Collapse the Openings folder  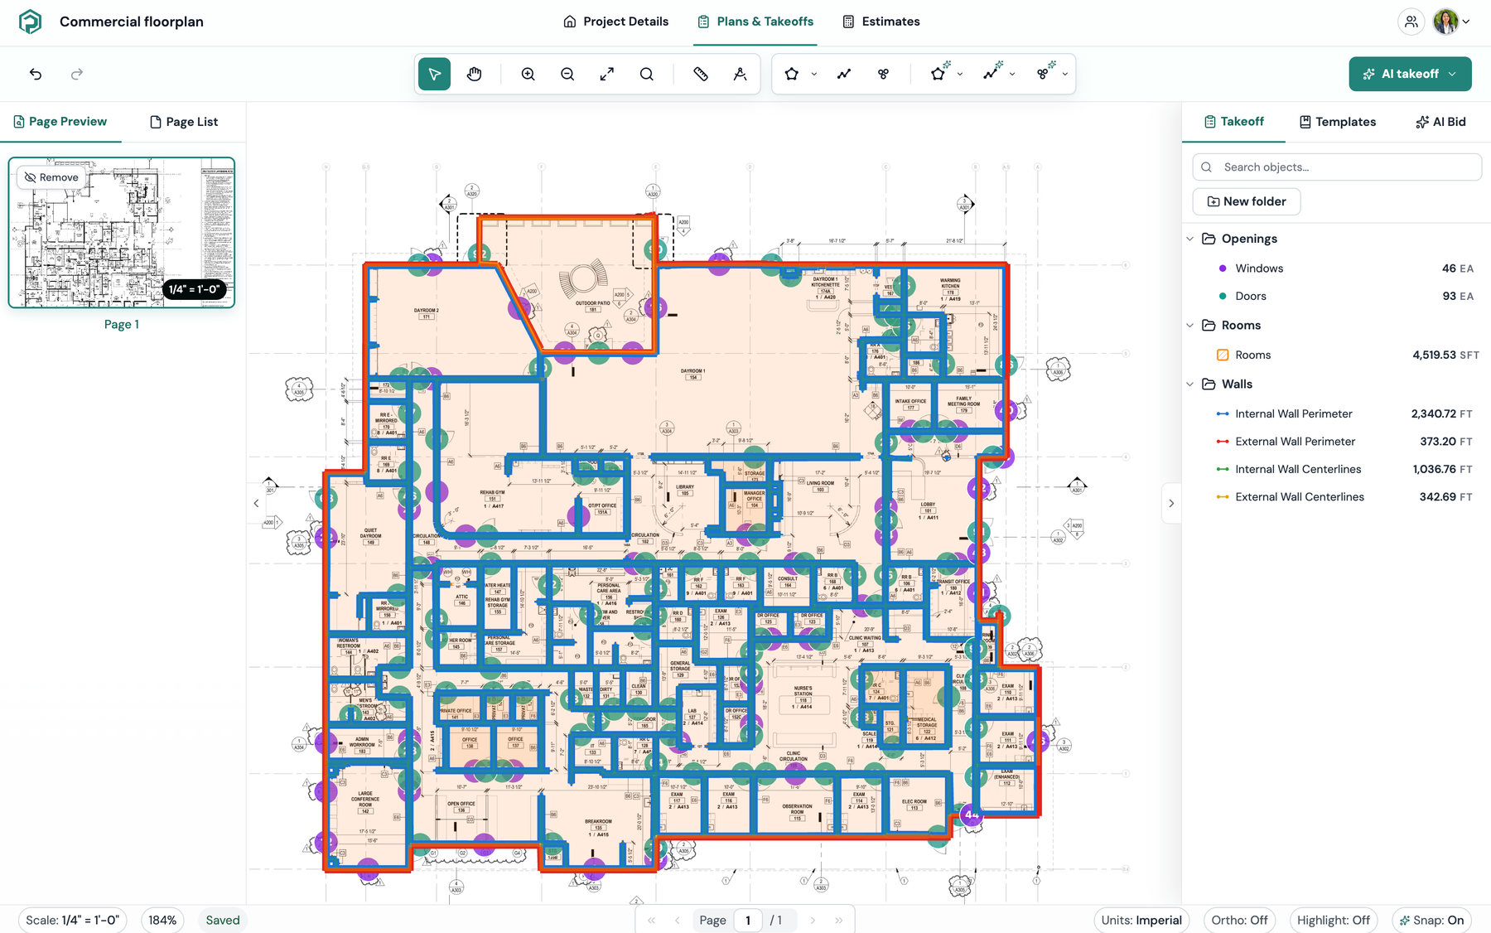tap(1190, 239)
